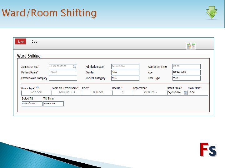Click the Bed No. cell showing 2
This screenshot has width=225, height=168.
pyautogui.click(x=122, y=93)
